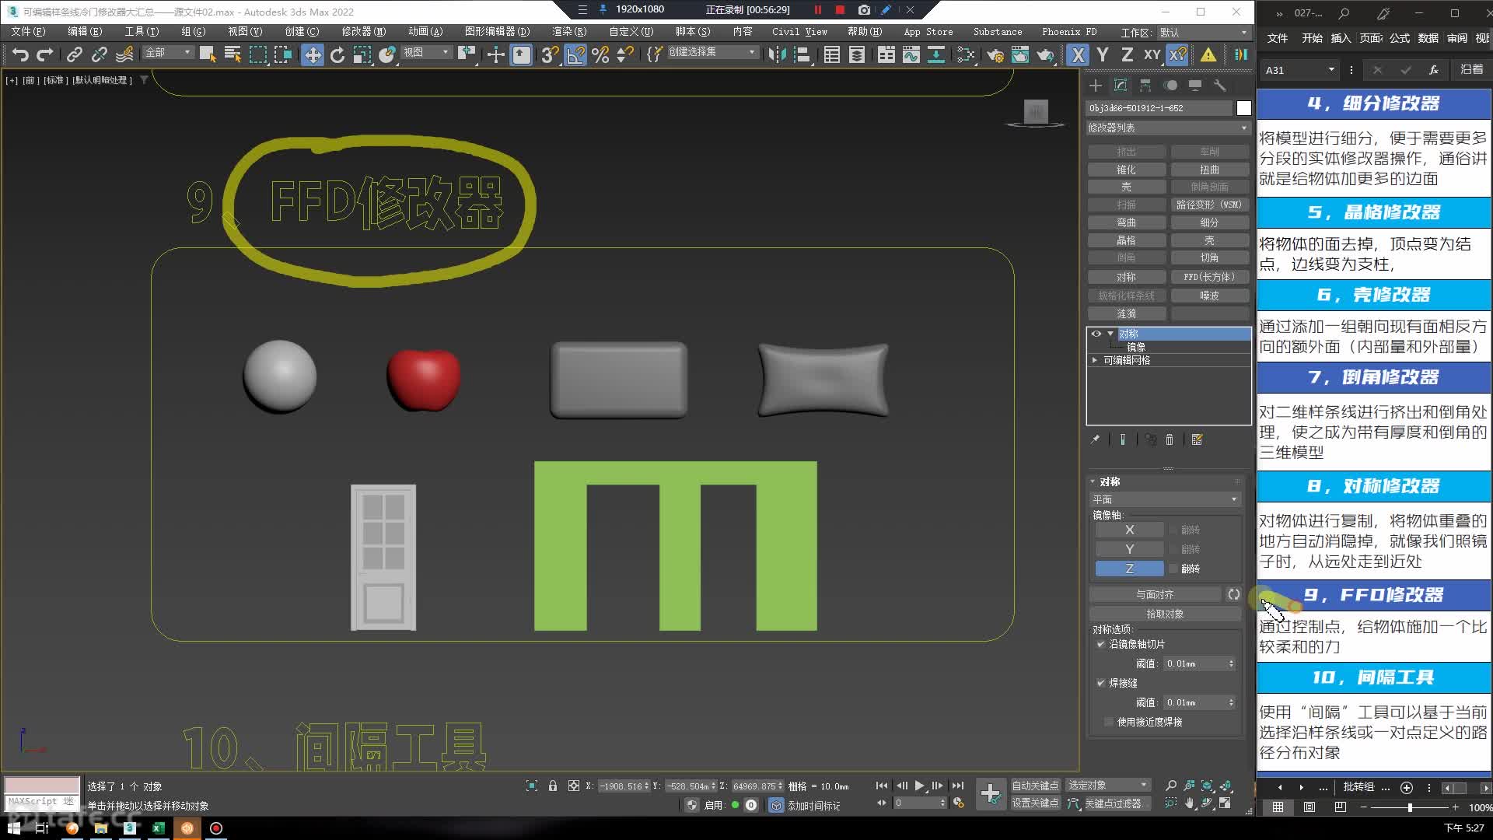1493x840 pixels.
Task: Activate the Select and Scale tool
Action: pyautogui.click(x=362, y=54)
